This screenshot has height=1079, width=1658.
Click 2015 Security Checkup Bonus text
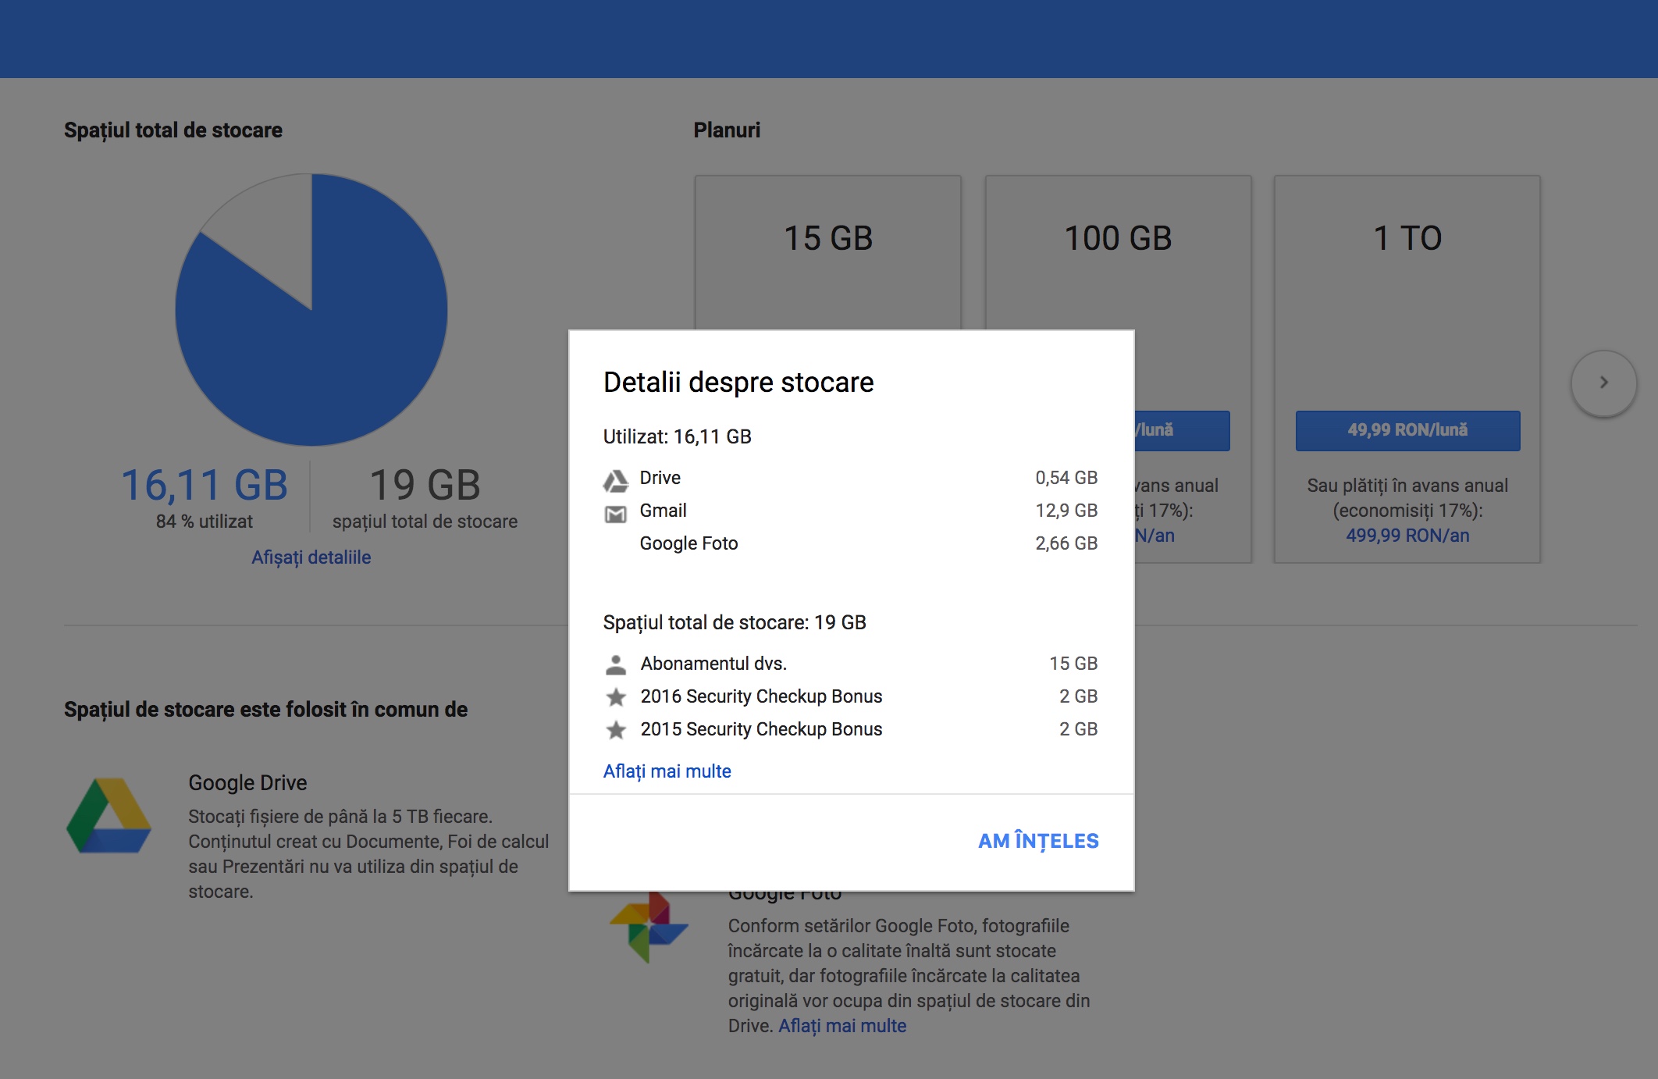click(761, 729)
